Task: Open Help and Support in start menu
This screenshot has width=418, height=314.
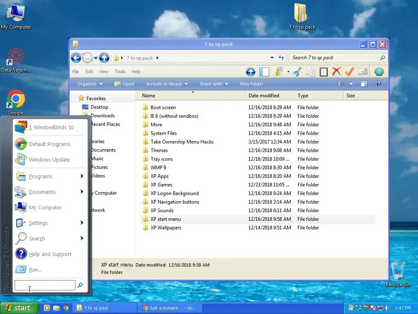Action: 49,254
